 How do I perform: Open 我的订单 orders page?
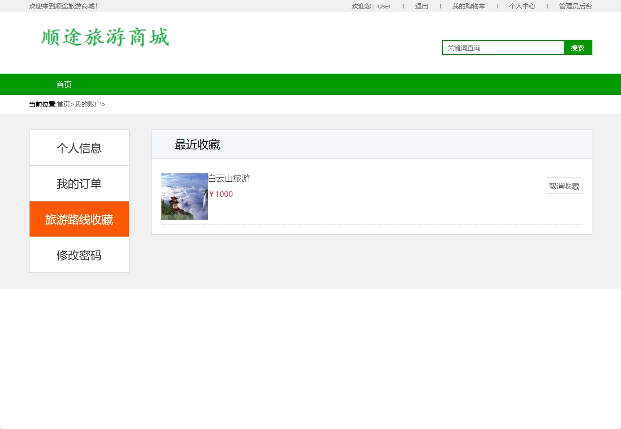pos(79,183)
